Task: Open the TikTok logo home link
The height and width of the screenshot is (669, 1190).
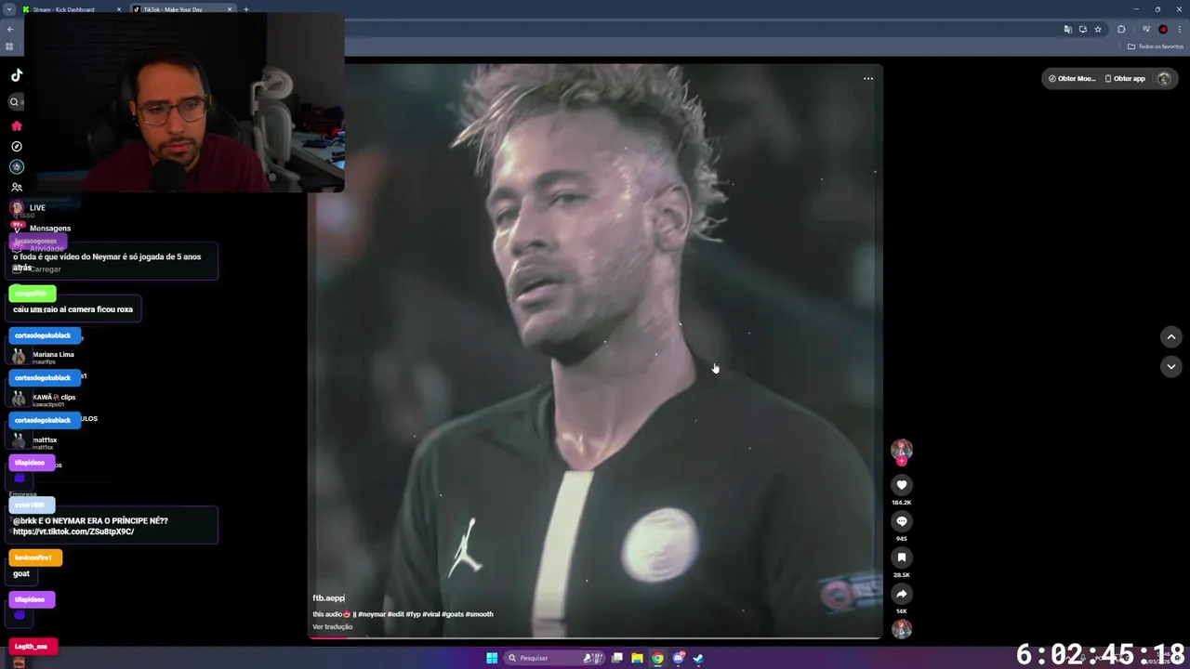Action: (17, 75)
